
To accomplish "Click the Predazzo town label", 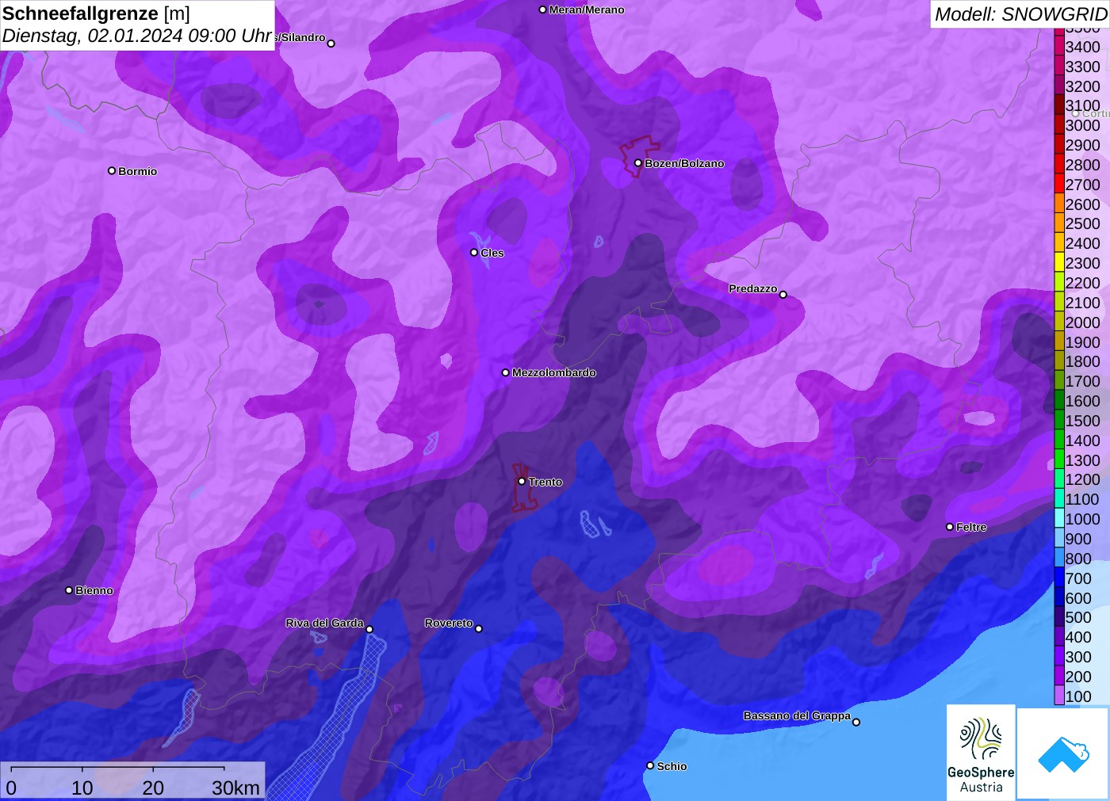I will [753, 288].
